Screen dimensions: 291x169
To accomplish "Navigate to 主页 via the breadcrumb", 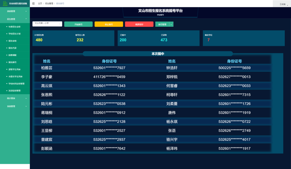I will click(x=40, y=4).
